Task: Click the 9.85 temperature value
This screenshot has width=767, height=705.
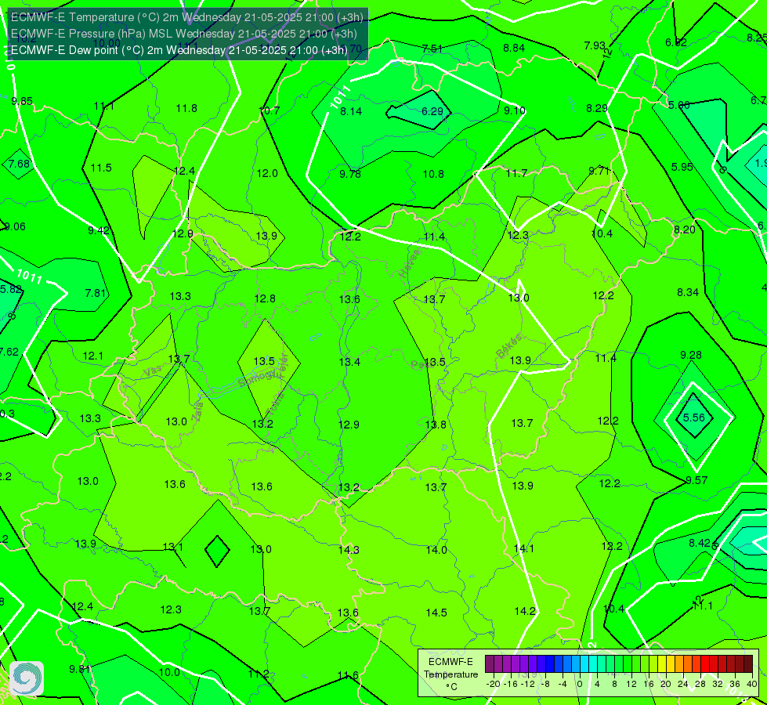Action: (x=22, y=101)
